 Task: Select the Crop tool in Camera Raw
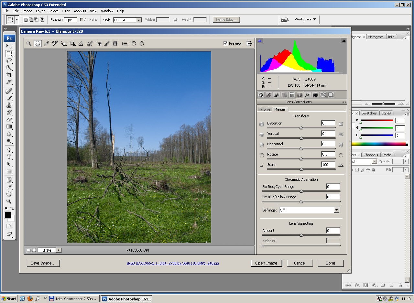coord(72,44)
